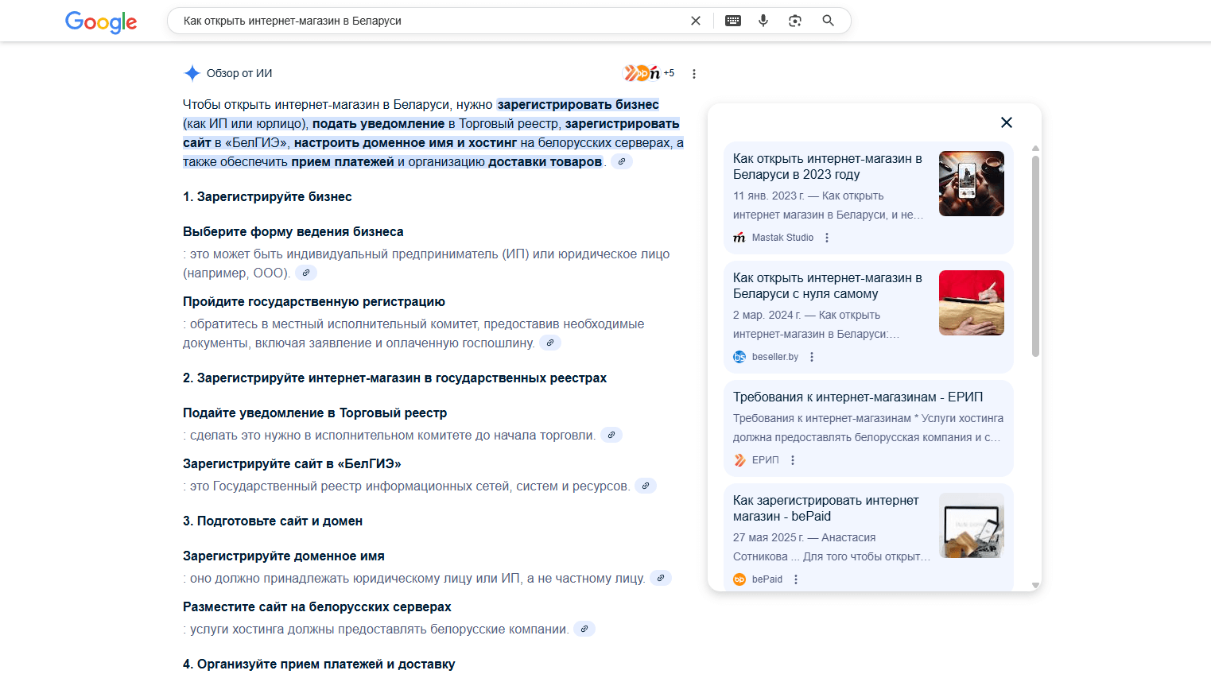Open the on-screen keyboard input tool
Viewport: 1211px width, 678px height.
click(x=733, y=21)
